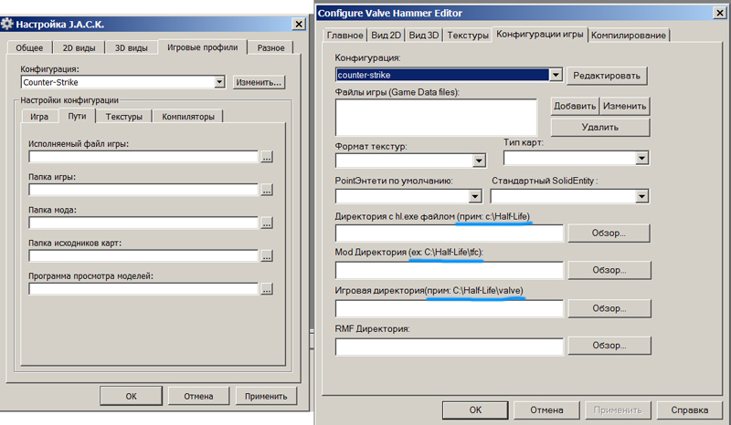The width and height of the screenshot is (731, 425).
Task: Open the Тип карт dropdown
Action: coord(641,159)
